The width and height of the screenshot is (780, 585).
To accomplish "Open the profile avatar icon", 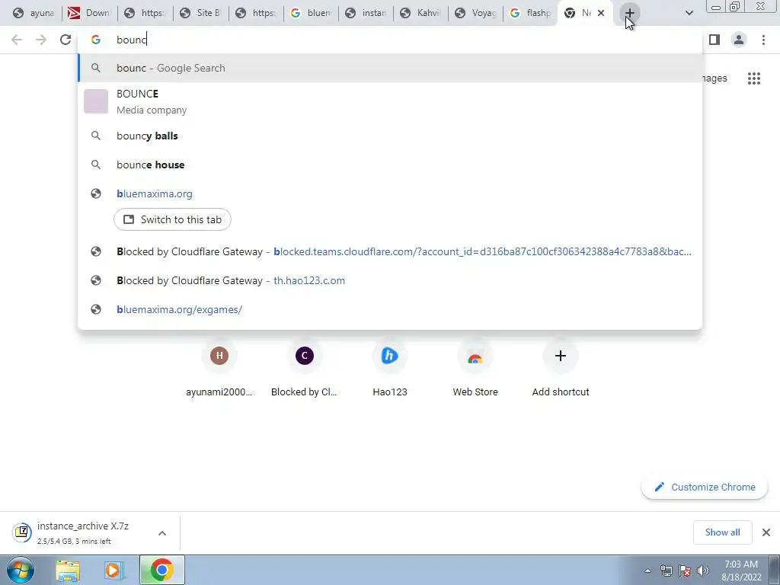I will point(739,40).
